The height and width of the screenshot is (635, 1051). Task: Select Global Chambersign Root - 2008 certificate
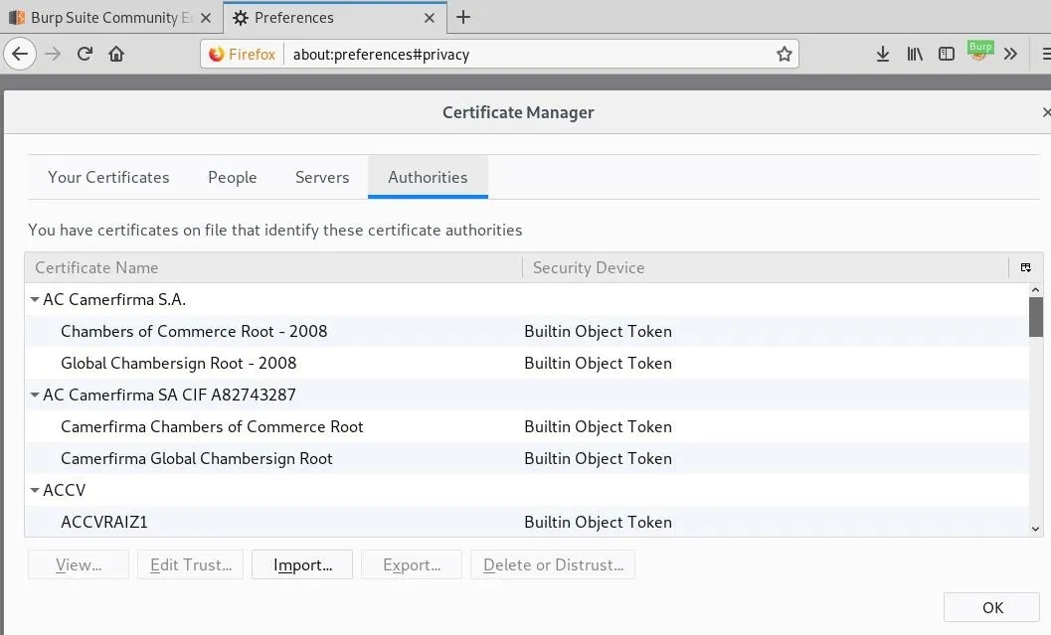[x=527, y=363]
